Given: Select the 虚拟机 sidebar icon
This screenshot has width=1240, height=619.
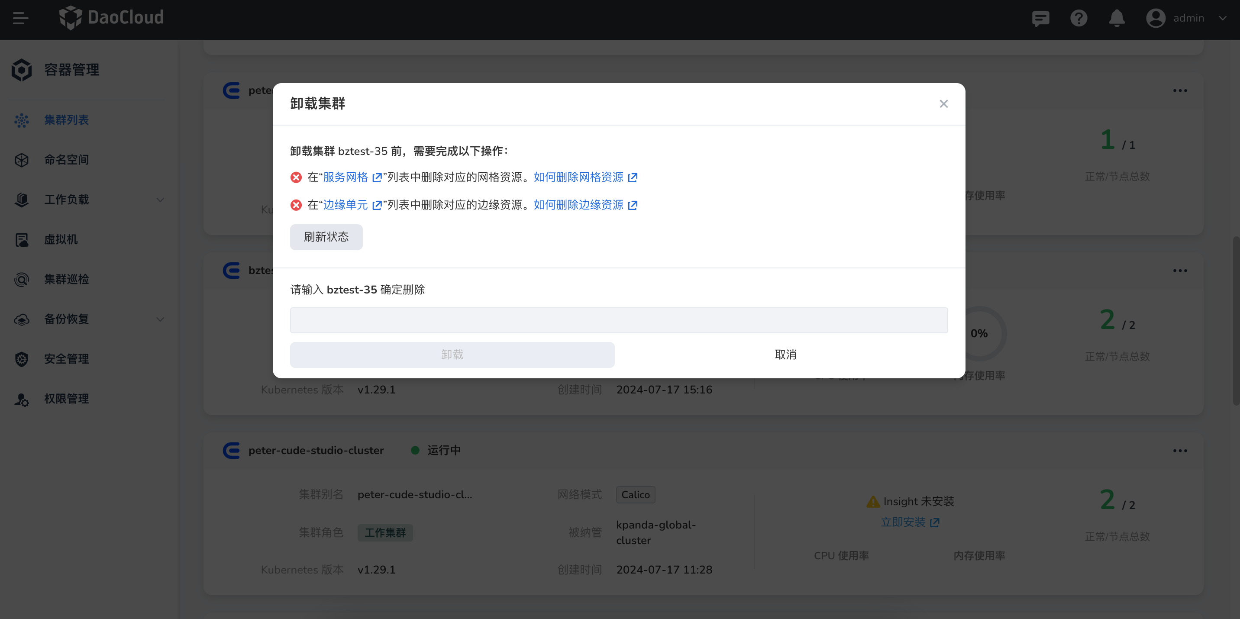Looking at the screenshot, I should pos(22,239).
